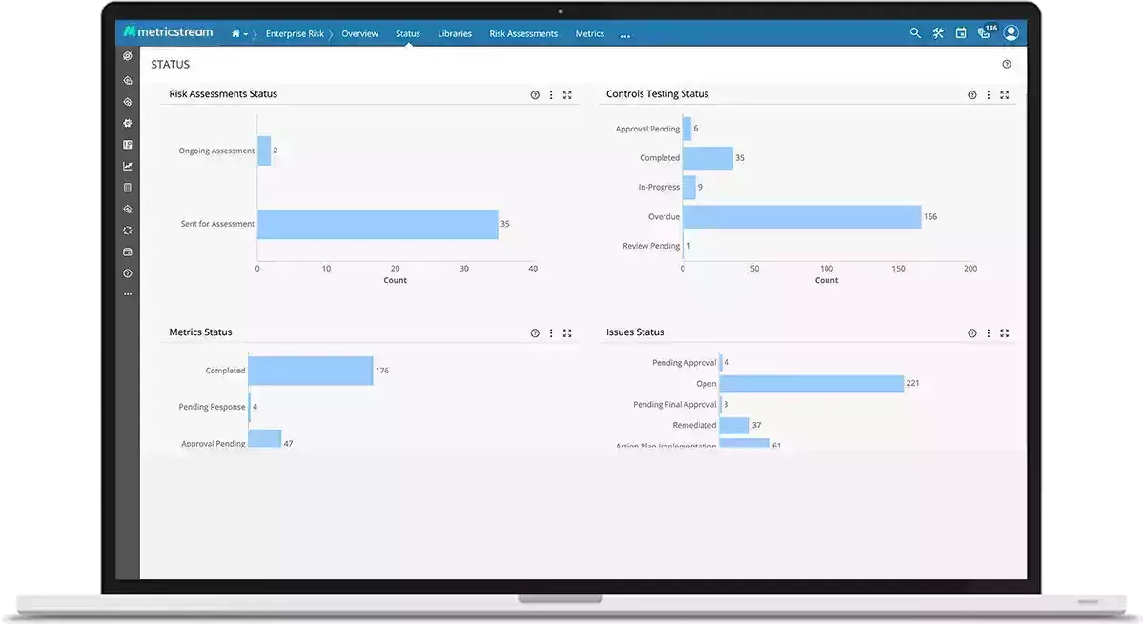Click the Ongoing Assessment bar
1144x624 pixels.
[x=264, y=151]
